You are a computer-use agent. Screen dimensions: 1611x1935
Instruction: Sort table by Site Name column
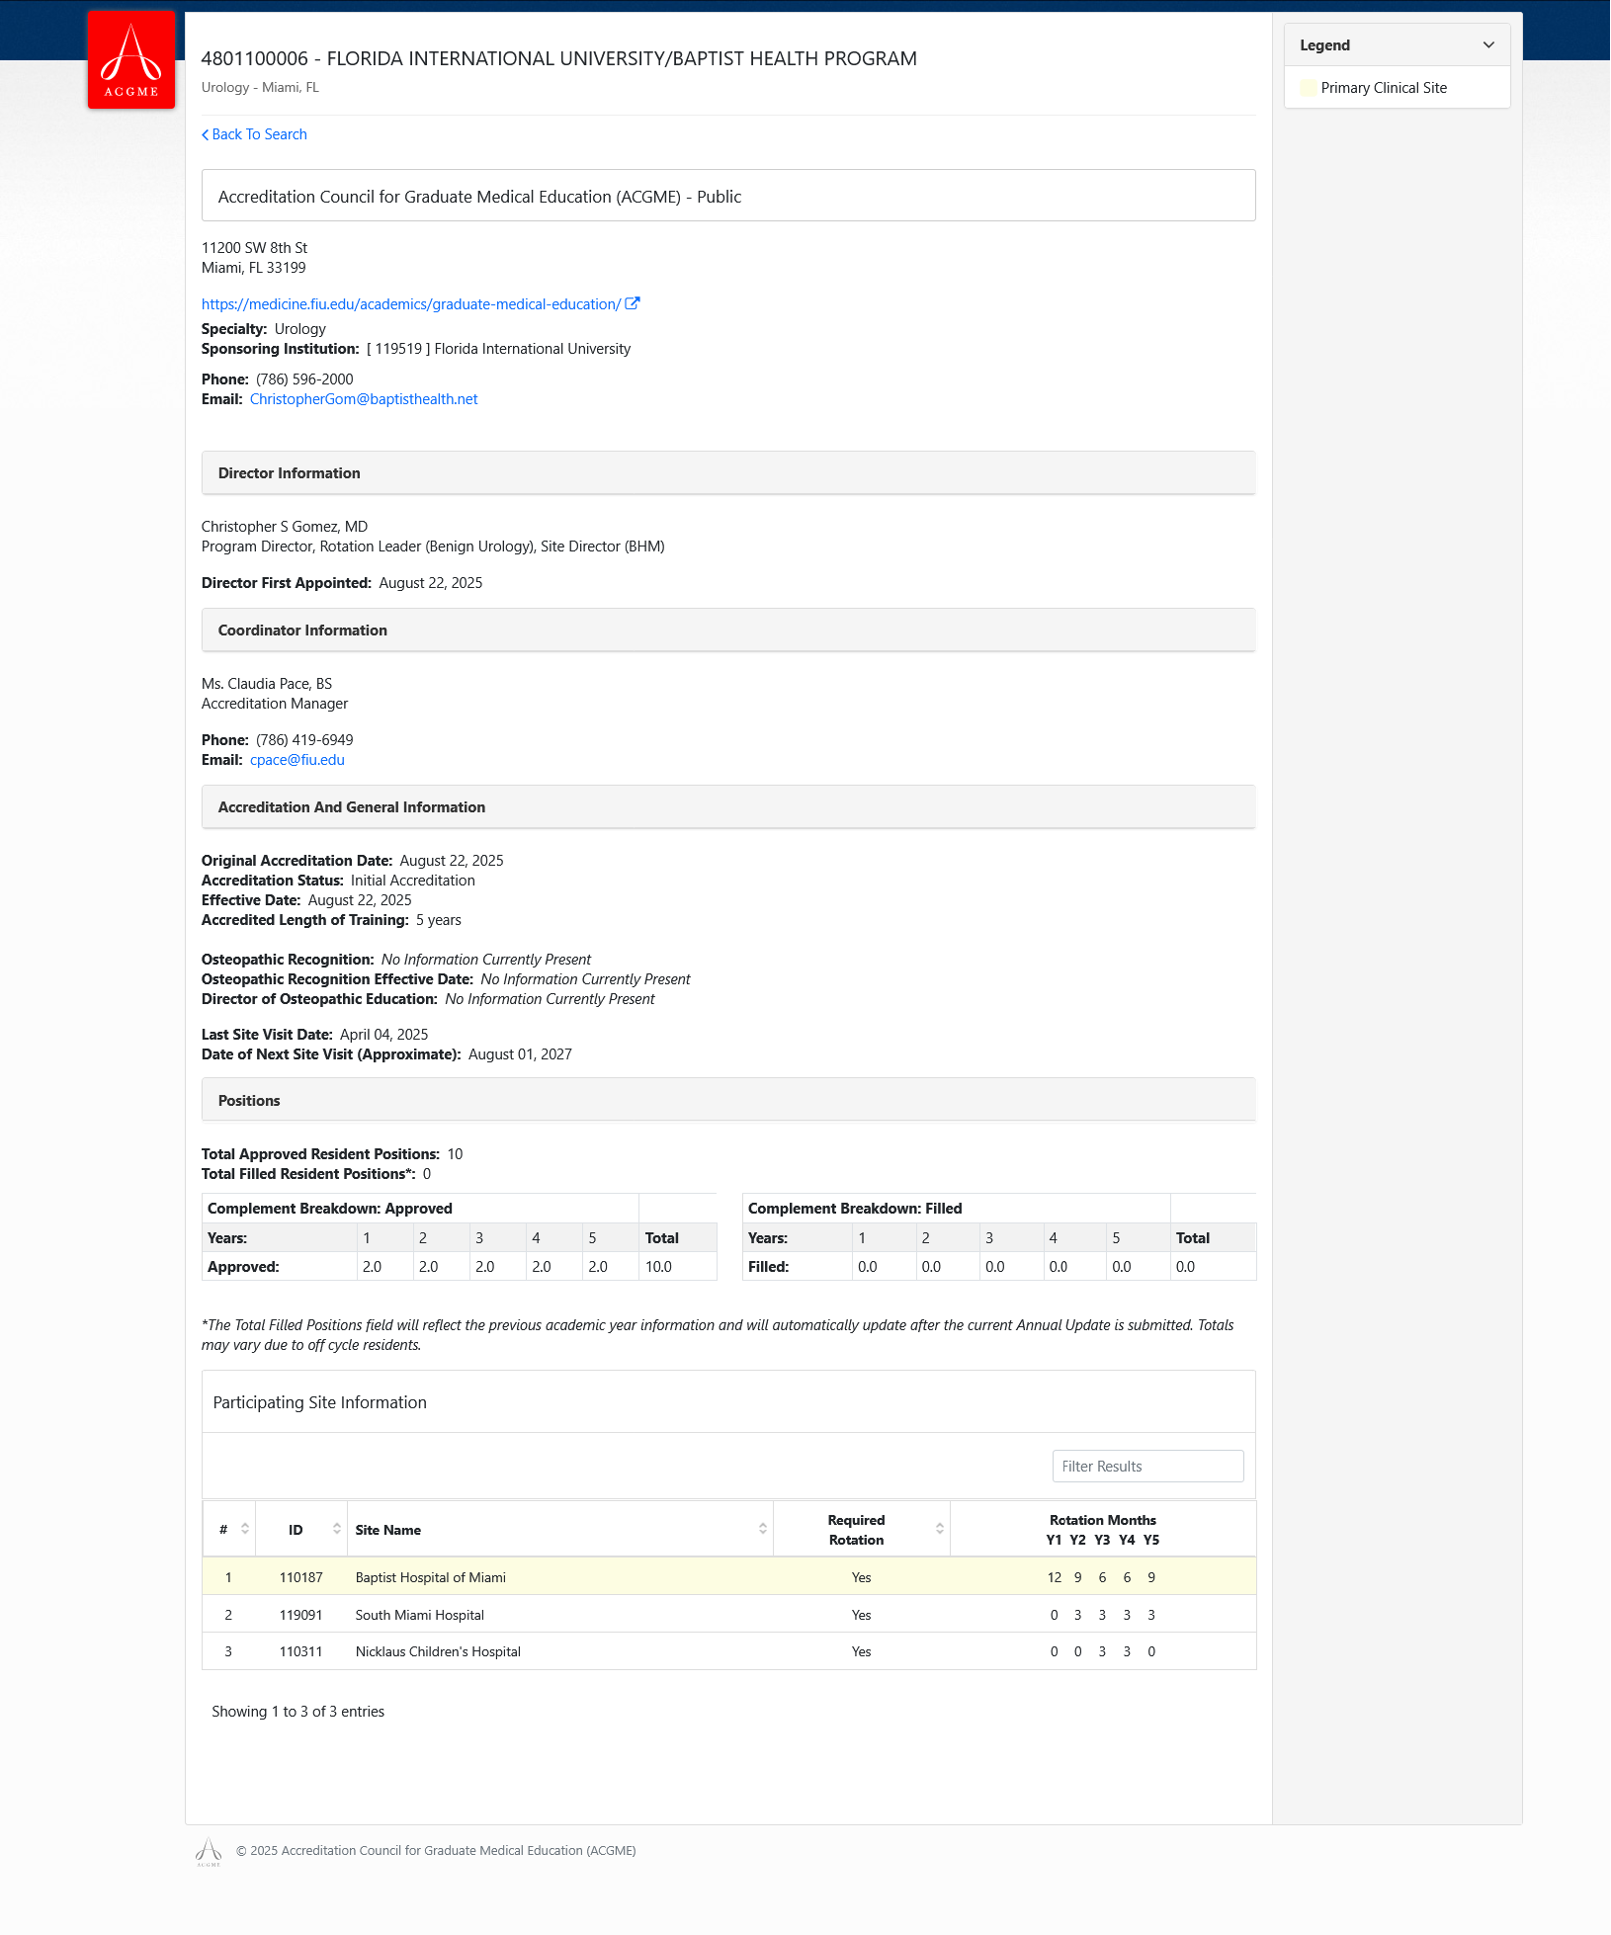click(560, 1530)
